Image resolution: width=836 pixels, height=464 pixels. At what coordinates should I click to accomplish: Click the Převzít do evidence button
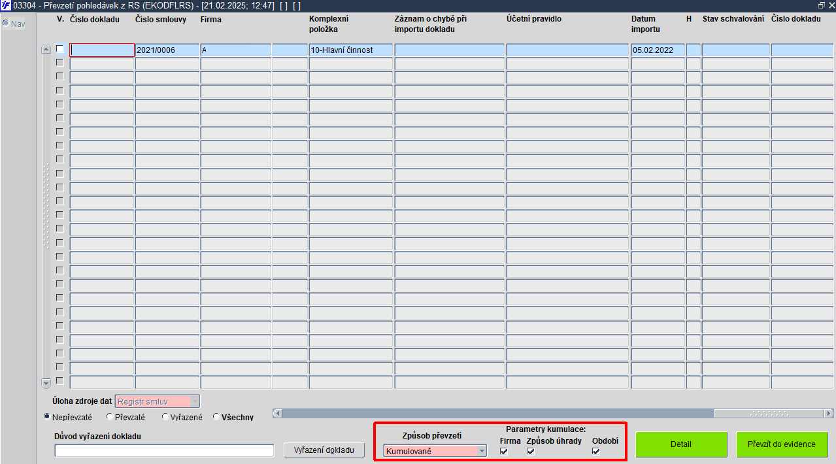pos(782,444)
